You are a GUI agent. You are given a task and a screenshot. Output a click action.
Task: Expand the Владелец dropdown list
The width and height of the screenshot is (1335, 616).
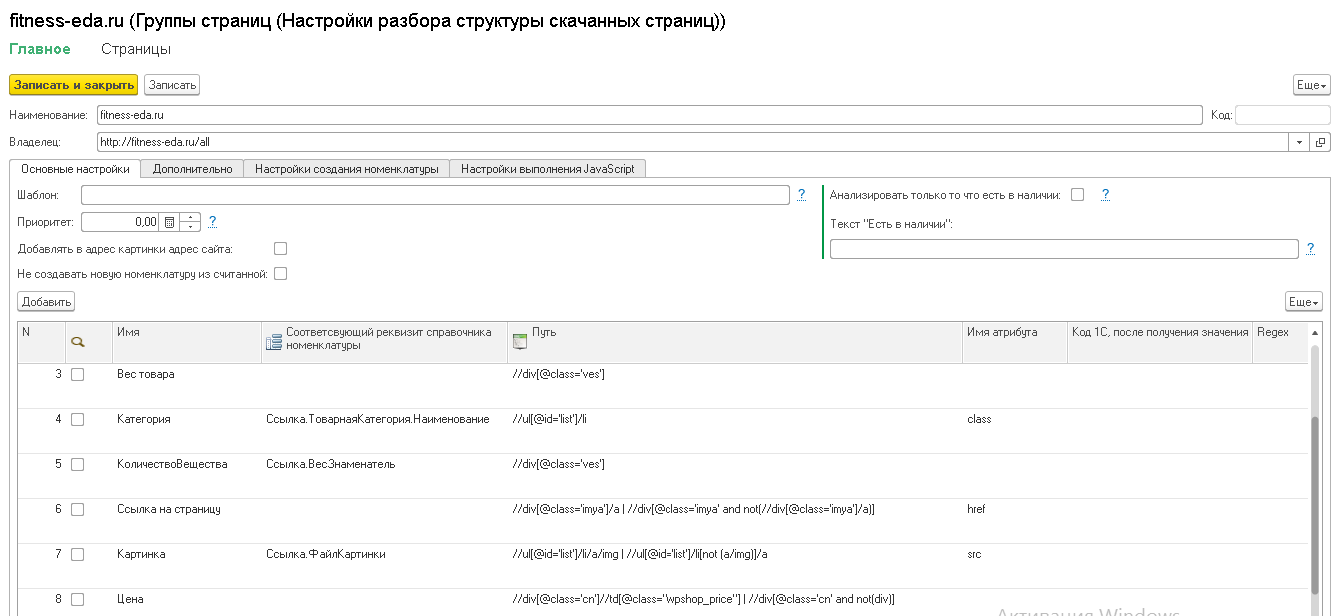[x=1299, y=142]
